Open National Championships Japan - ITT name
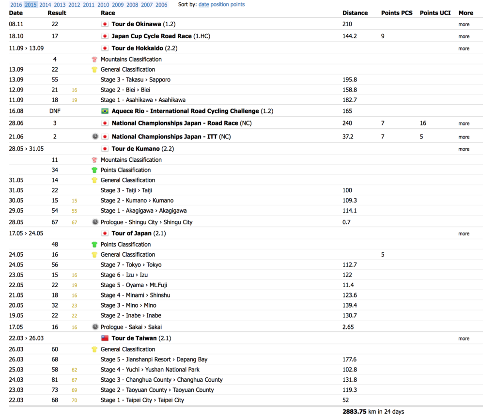496x419 pixels. click(x=164, y=137)
